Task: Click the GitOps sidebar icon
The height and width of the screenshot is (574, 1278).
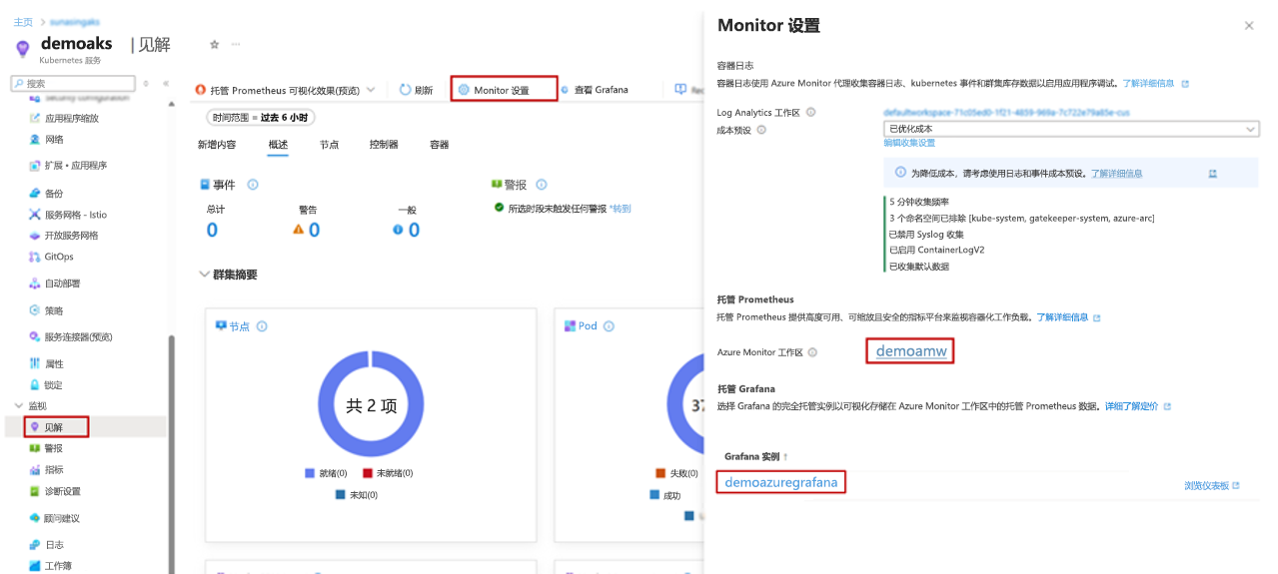Action: [x=35, y=257]
